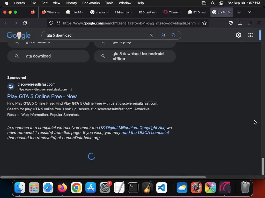The height and width of the screenshot is (198, 265).
Task: Bookmark this page with the star icon
Action: (204, 23)
